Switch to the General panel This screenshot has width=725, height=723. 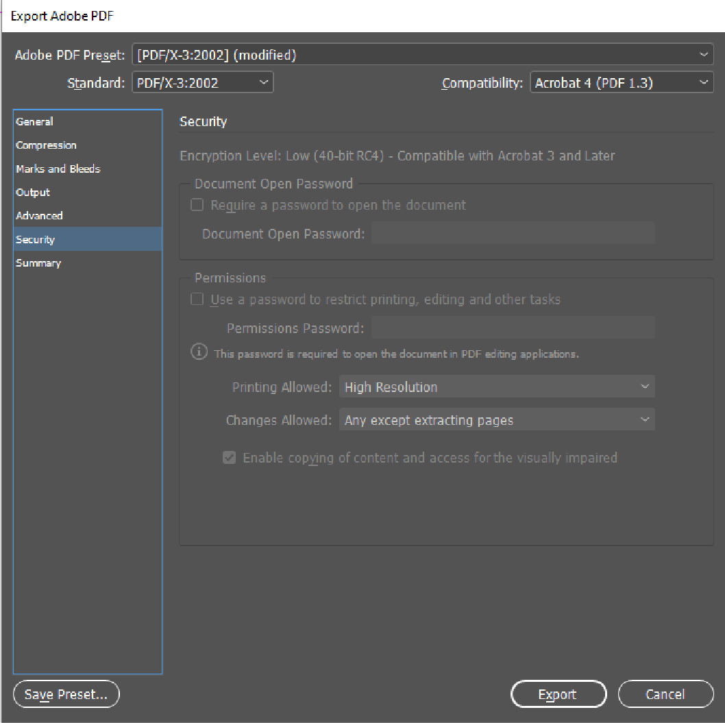[35, 122]
